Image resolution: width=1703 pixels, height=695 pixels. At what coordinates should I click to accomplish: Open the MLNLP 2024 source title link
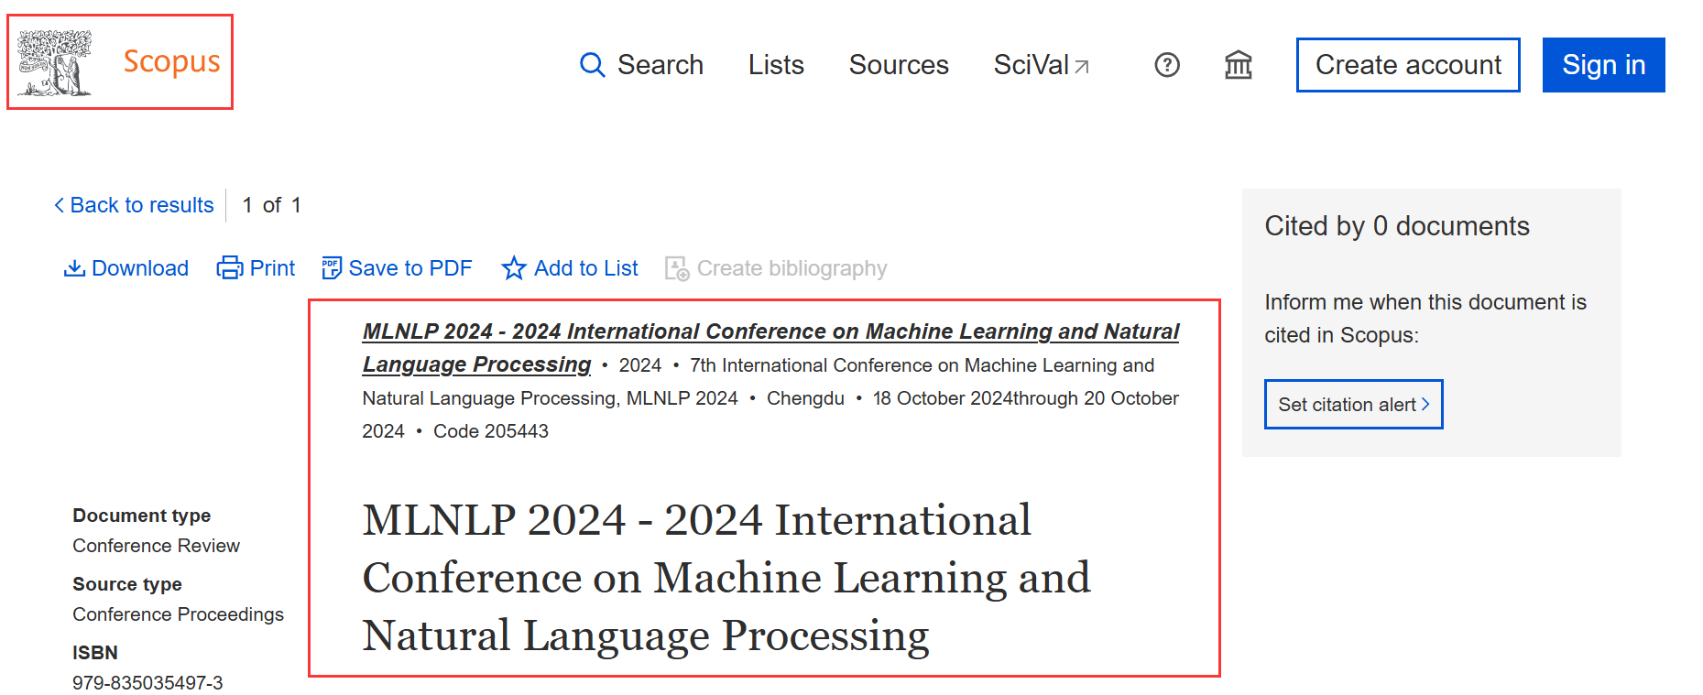770,331
